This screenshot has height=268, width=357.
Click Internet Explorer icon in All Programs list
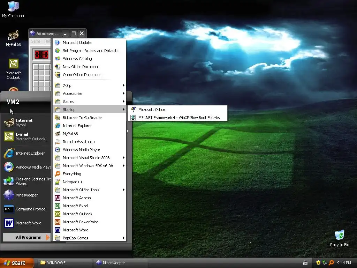pyautogui.click(x=58, y=126)
